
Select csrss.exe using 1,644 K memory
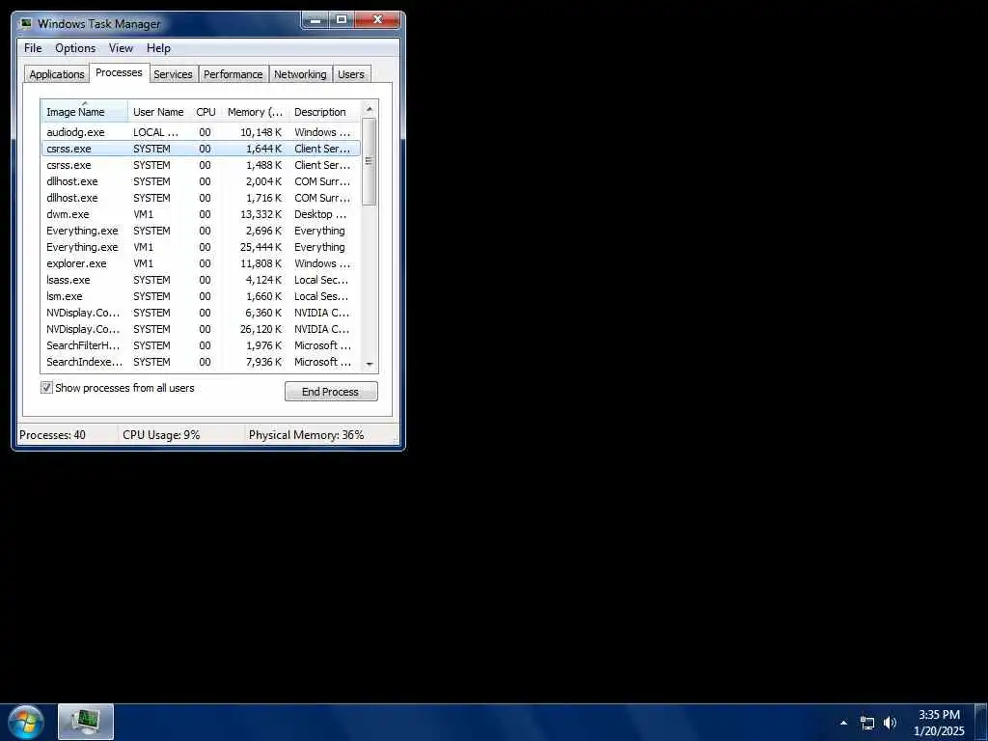coord(201,149)
